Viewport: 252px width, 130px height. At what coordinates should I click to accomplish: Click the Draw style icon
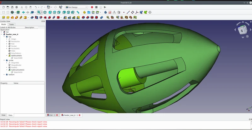click(x=12, y=12)
